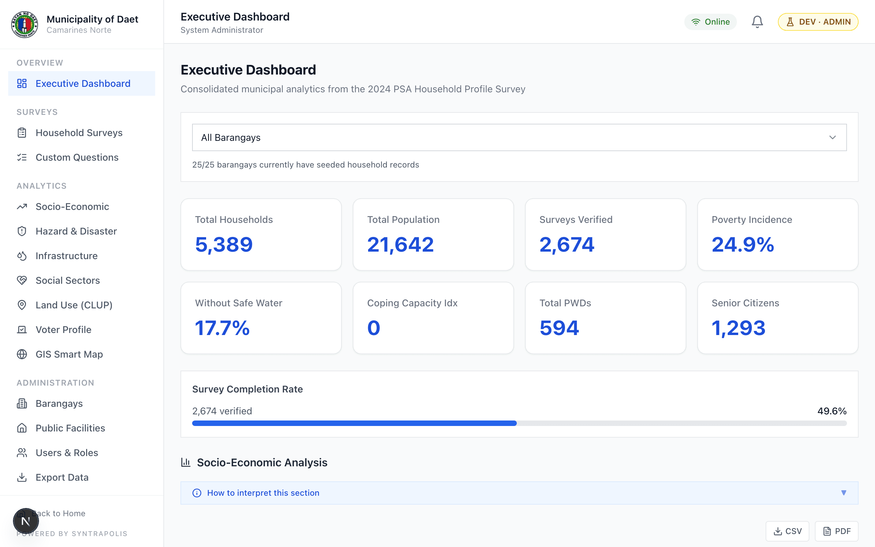The image size is (875, 547).
Task: Download report as PDF
Action: (837, 531)
